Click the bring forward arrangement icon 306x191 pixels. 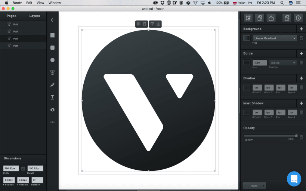pyautogui.click(x=158, y=24)
